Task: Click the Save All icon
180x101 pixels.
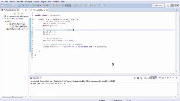Action: [16, 5]
